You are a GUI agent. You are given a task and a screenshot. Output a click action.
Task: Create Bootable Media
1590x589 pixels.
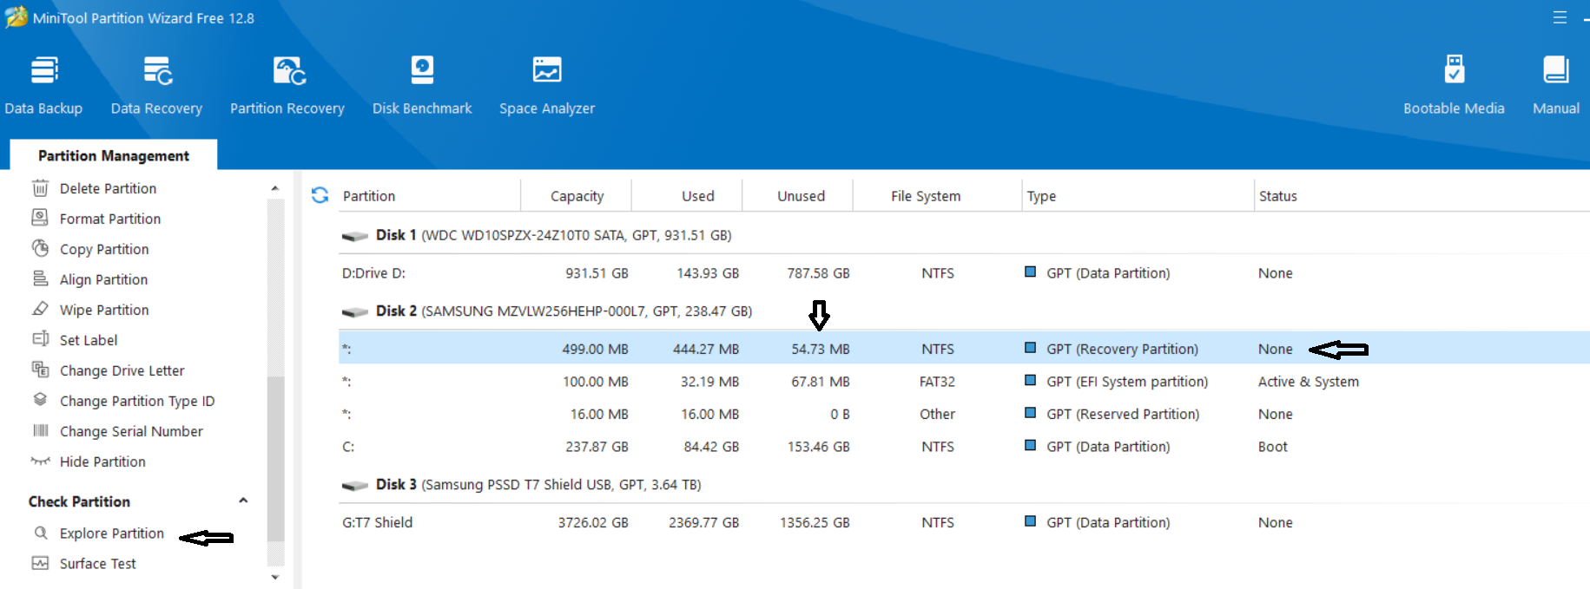(1454, 84)
